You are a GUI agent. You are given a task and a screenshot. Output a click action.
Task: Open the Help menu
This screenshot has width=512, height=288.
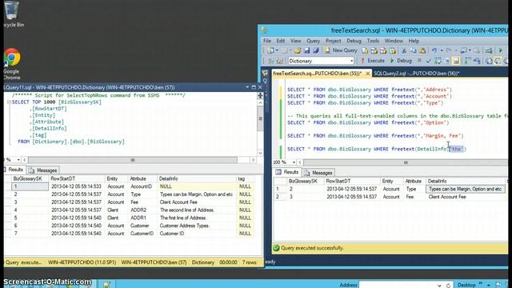pyautogui.click(x=414, y=41)
